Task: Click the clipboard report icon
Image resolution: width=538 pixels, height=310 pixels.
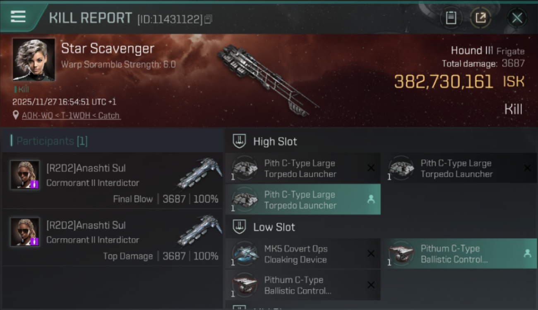Action: click(451, 18)
